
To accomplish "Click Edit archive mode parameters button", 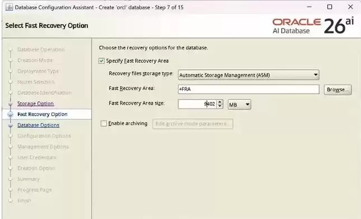I will [x=193, y=124].
